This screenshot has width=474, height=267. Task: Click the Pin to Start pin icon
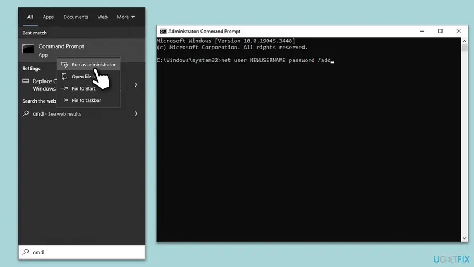click(65, 88)
